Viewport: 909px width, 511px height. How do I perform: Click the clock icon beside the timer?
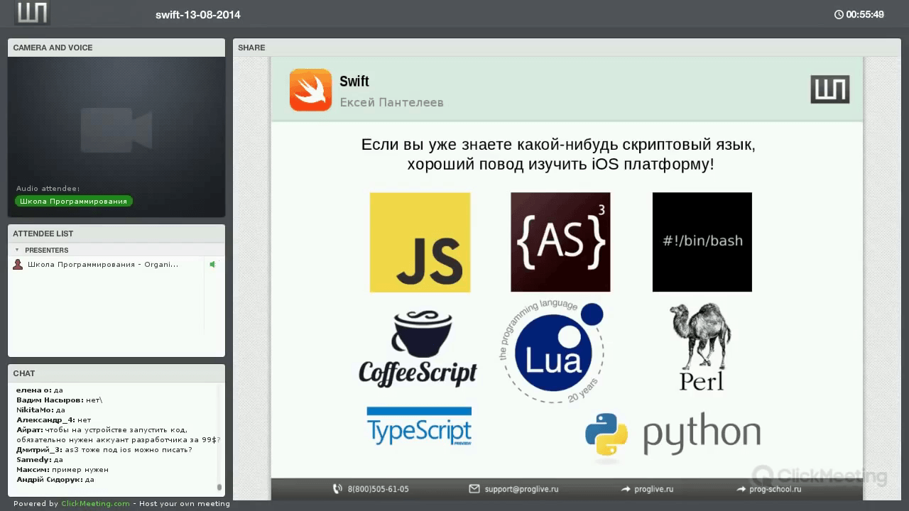coord(839,14)
